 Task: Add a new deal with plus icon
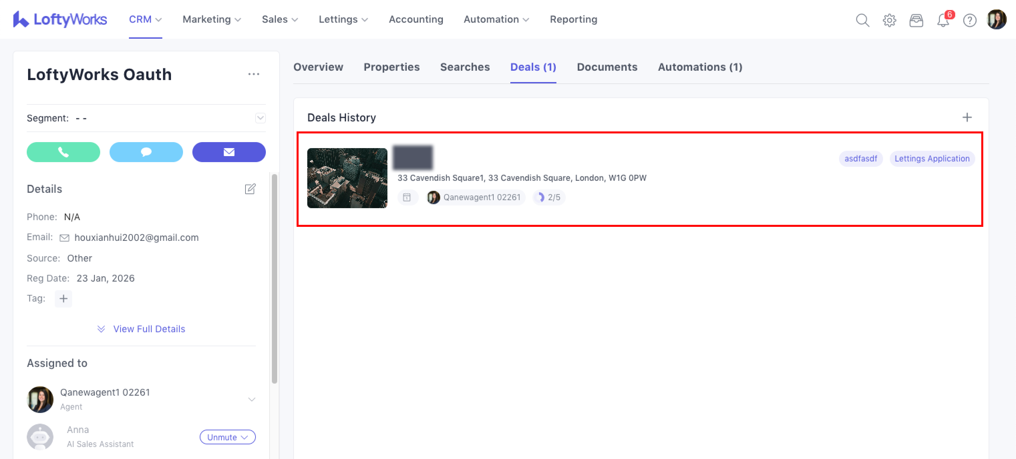(967, 117)
